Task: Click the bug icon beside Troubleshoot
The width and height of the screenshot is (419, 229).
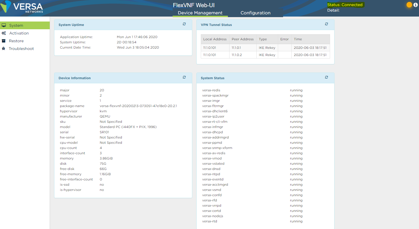Action: [x=4, y=49]
